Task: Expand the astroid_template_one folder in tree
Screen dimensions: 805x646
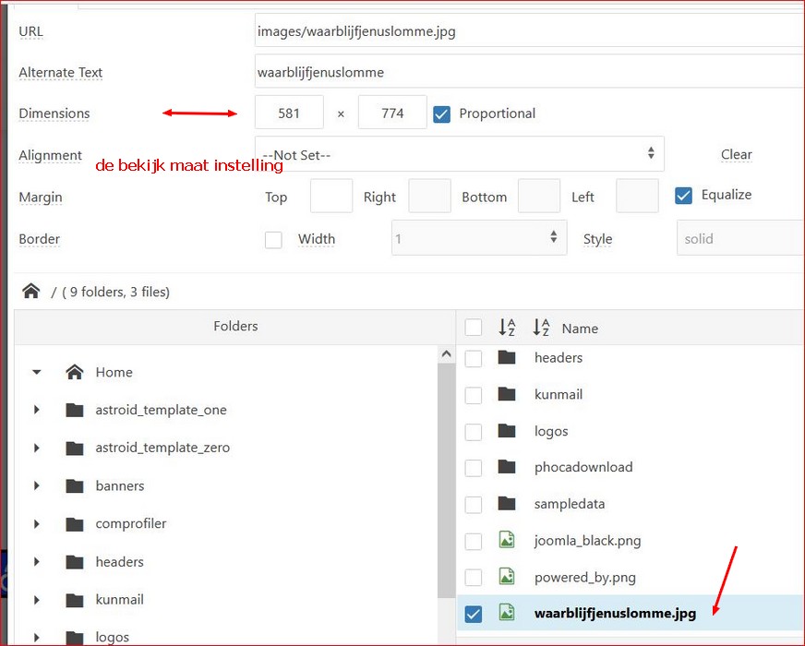Action: click(37, 410)
